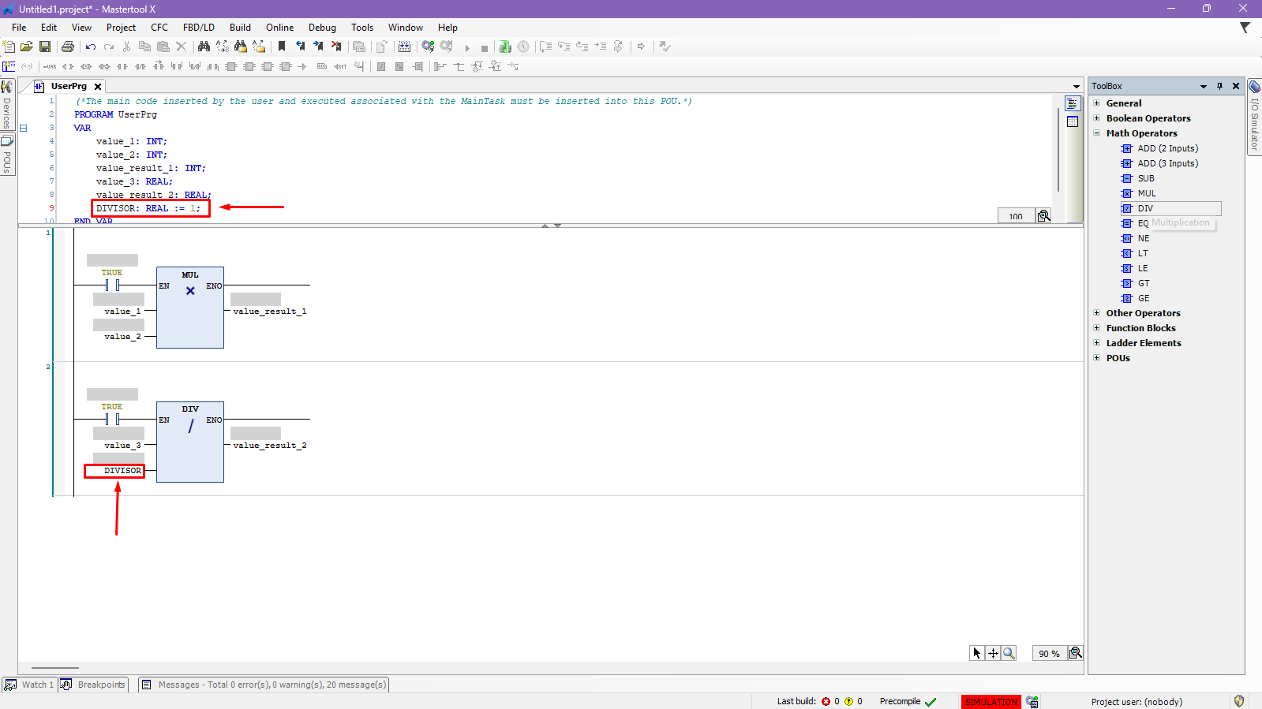Expand the General toolbox category
This screenshot has height=709, width=1262.
tap(1096, 103)
